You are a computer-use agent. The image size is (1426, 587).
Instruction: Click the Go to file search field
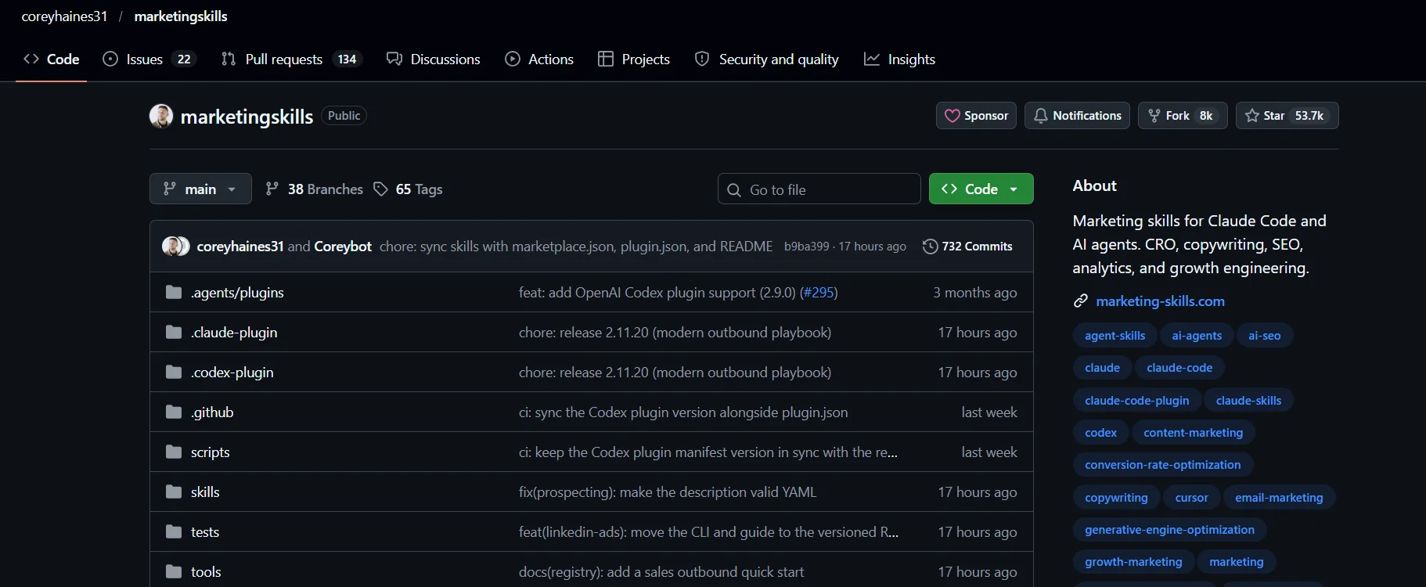coord(819,189)
